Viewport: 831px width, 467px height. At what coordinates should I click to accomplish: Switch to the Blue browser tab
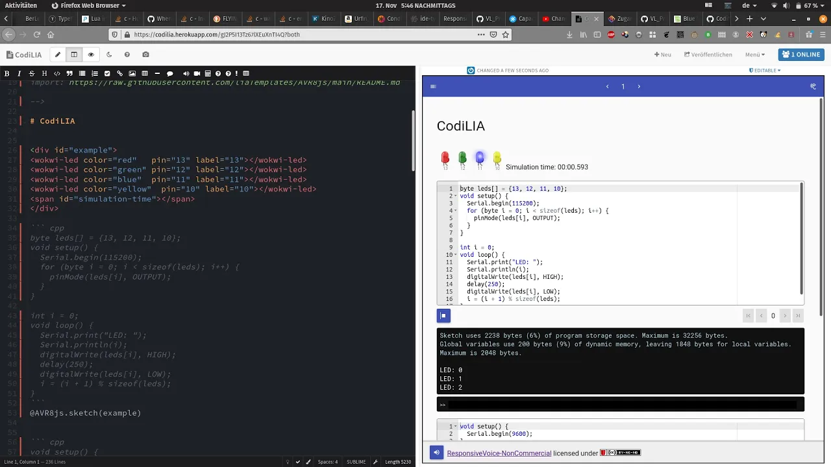tap(685, 19)
